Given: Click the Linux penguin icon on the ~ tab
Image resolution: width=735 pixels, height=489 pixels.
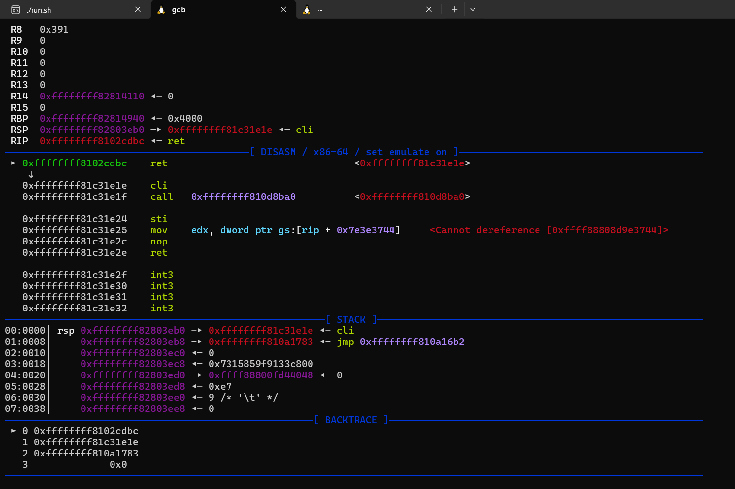Looking at the screenshot, I should point(306,9).
